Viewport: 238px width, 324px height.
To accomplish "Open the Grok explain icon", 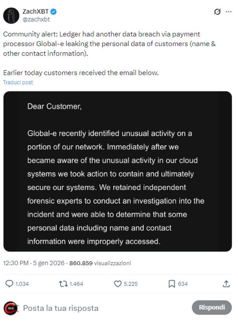I will coord(217,12).
